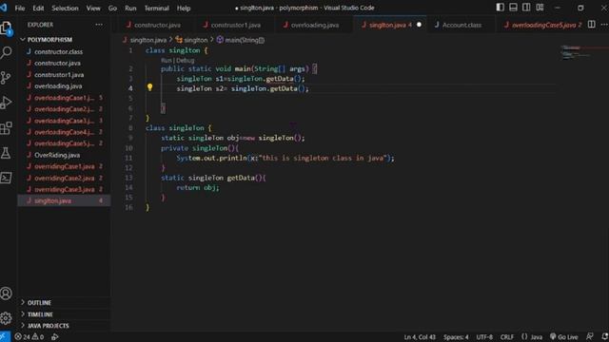Click the feedback icon in status bar
The height and width of the screenshot is (342, 609).
pos(590,336)
